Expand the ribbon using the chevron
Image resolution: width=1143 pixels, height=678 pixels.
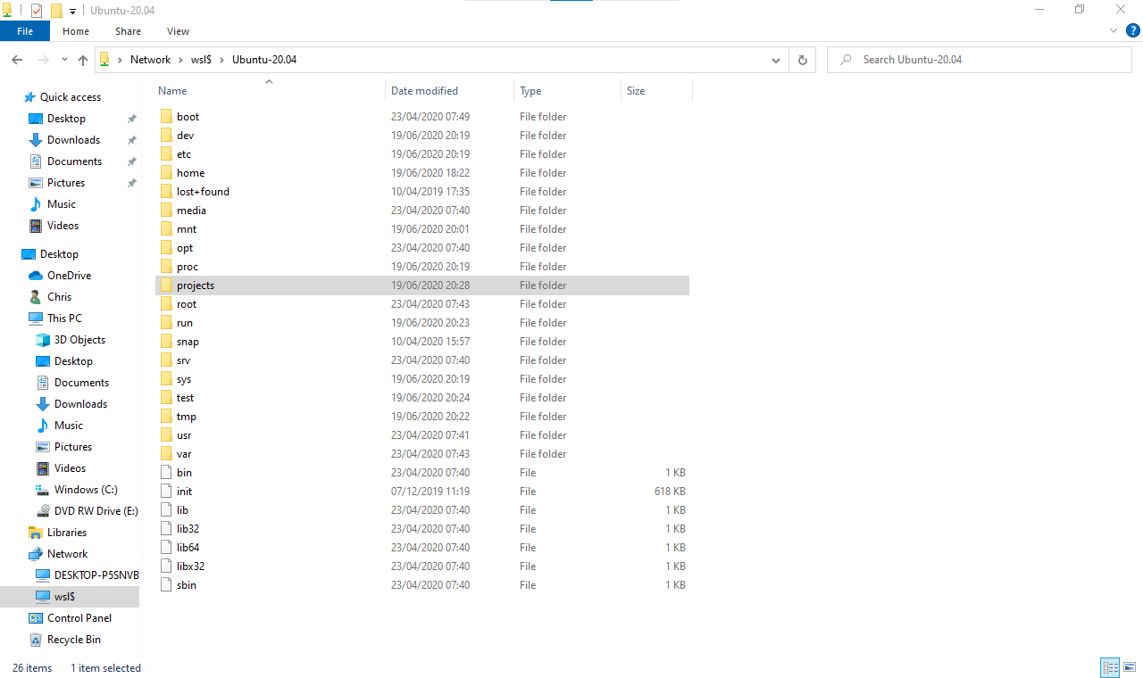(x=1114, y=31)
